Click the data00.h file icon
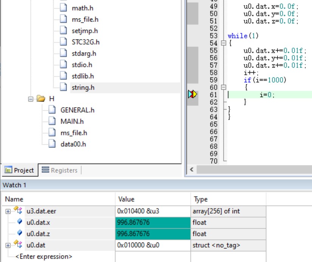312x262 pixels. tap(52, 144)
